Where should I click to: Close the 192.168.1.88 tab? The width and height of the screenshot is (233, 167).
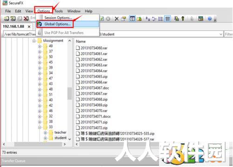(x=29, y=26)
